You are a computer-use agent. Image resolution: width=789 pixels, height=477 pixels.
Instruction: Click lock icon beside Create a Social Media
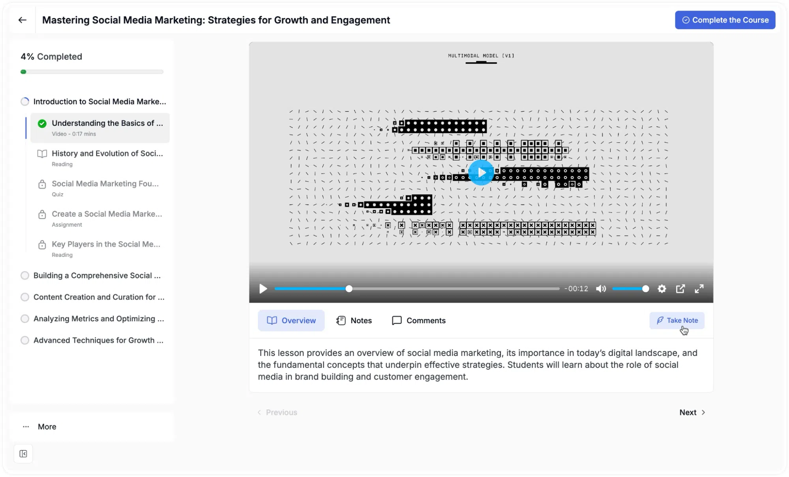pyautogui.click(x=42, y=214)
